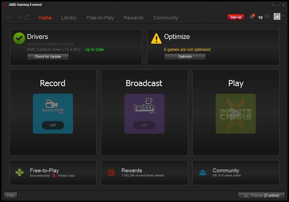Click the Optimize button

(185, 57)
